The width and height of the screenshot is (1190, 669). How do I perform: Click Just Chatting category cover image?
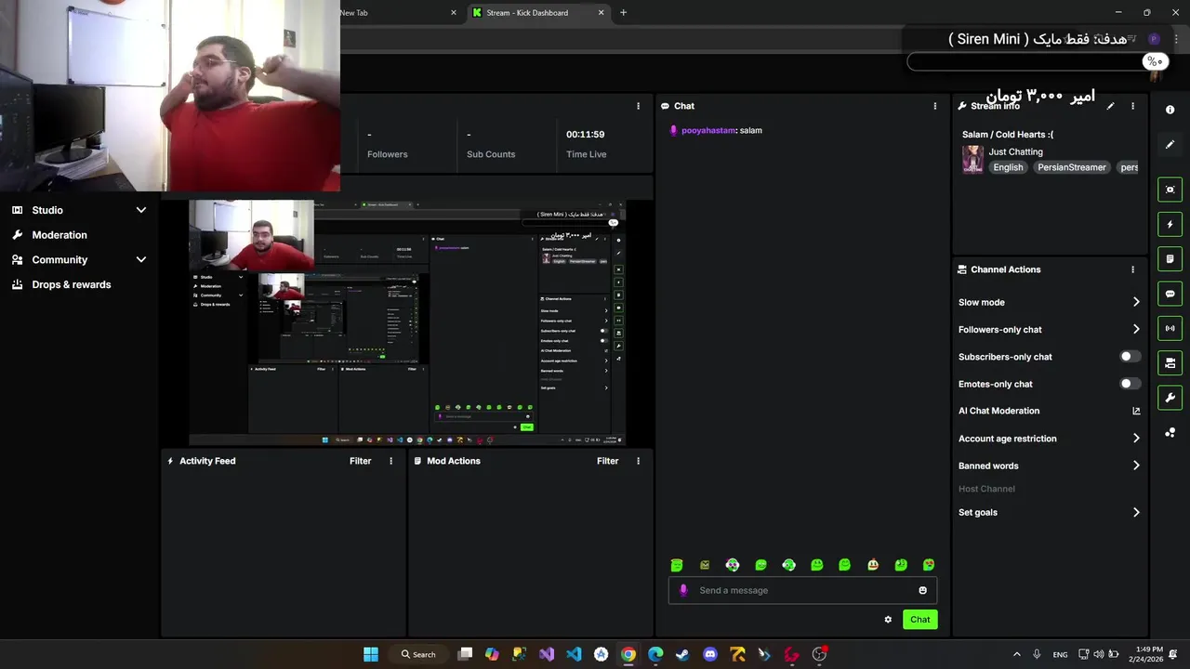[972, 159]
